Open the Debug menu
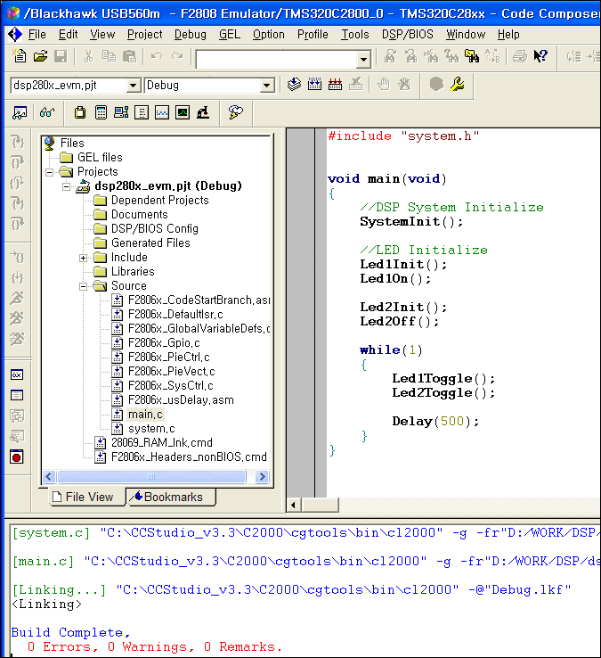This screenshot has width=601, height=658. (191, 35)
